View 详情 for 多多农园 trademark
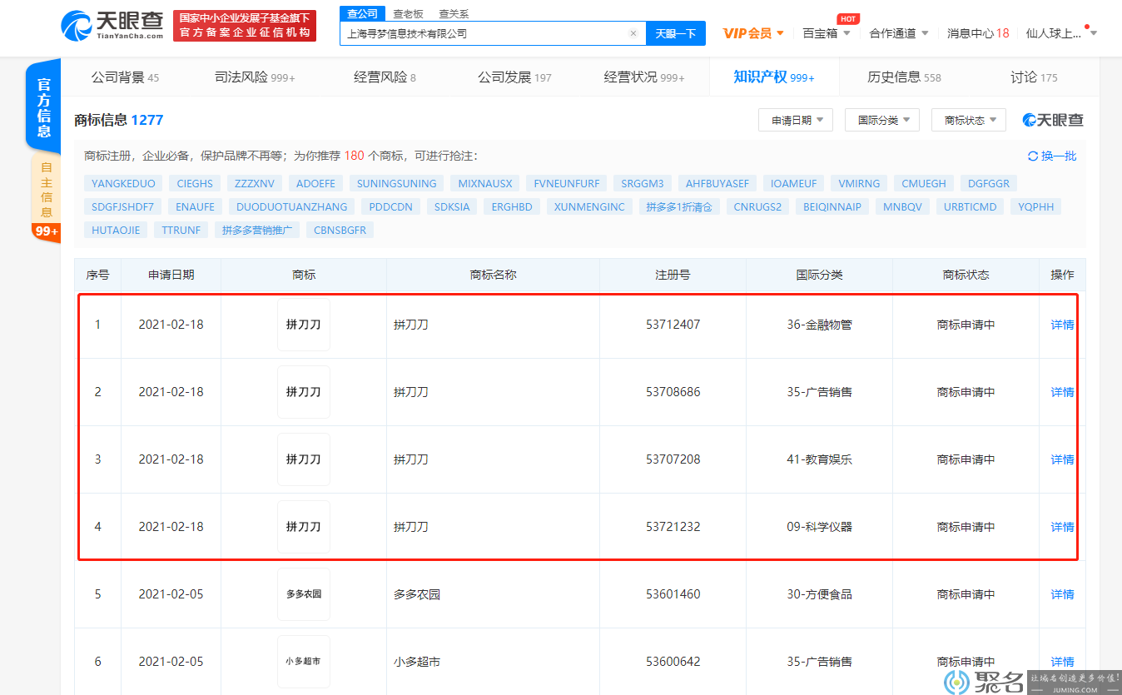 coord(1062,594)
